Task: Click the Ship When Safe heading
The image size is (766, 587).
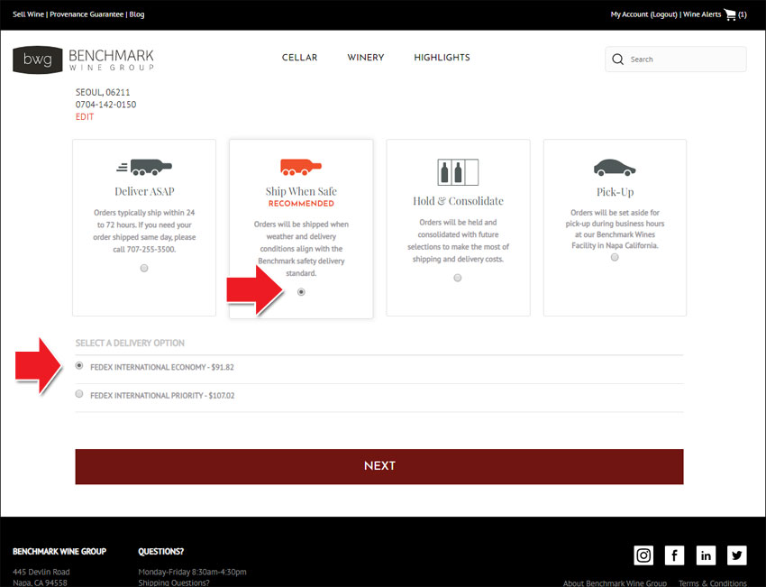Action: coord(301,191)
